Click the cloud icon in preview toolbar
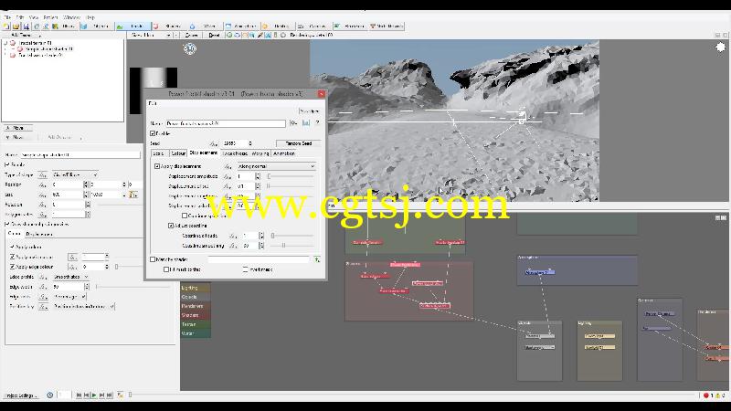This screenshot has height=411, width=731. coord(238,35)
